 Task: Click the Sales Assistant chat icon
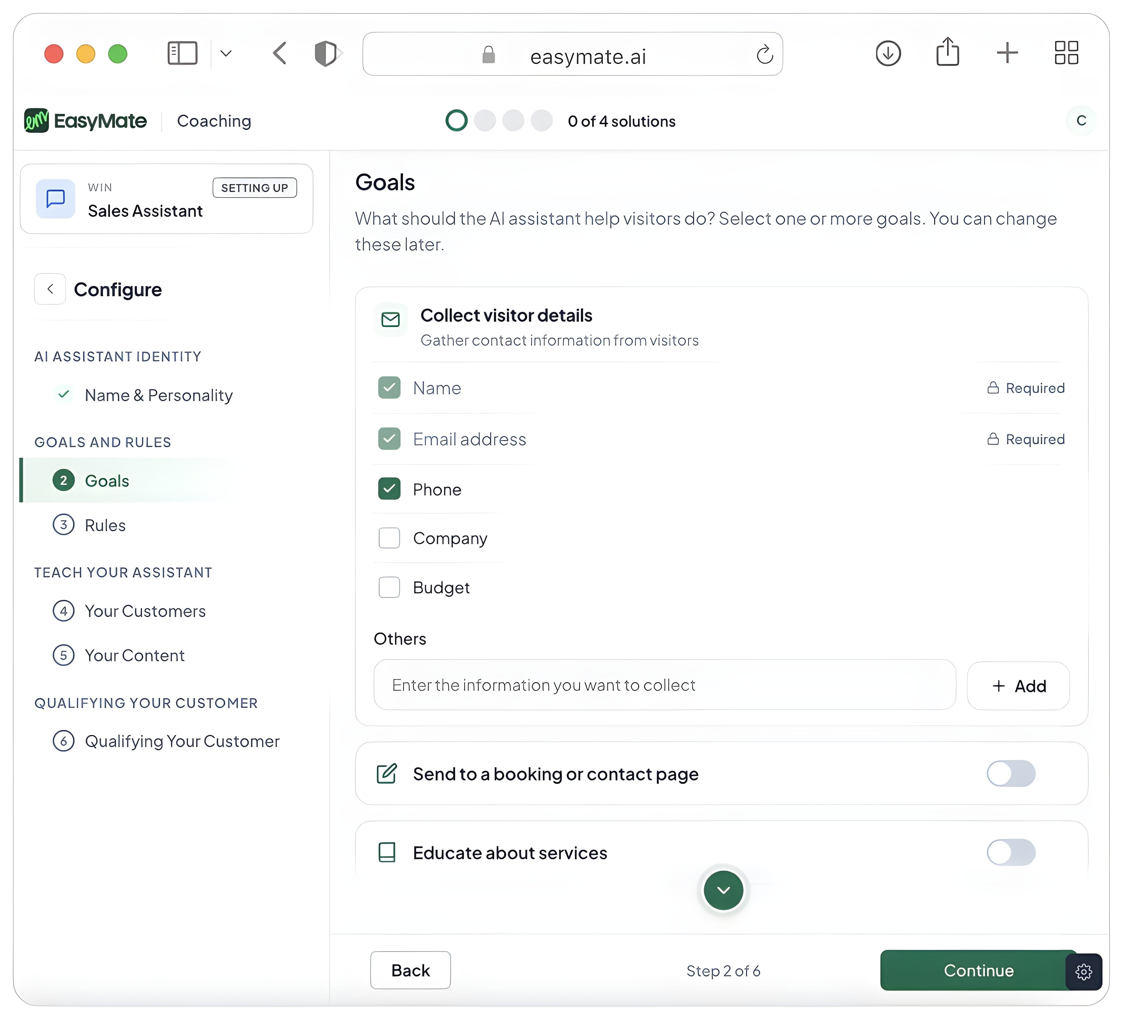56,199
